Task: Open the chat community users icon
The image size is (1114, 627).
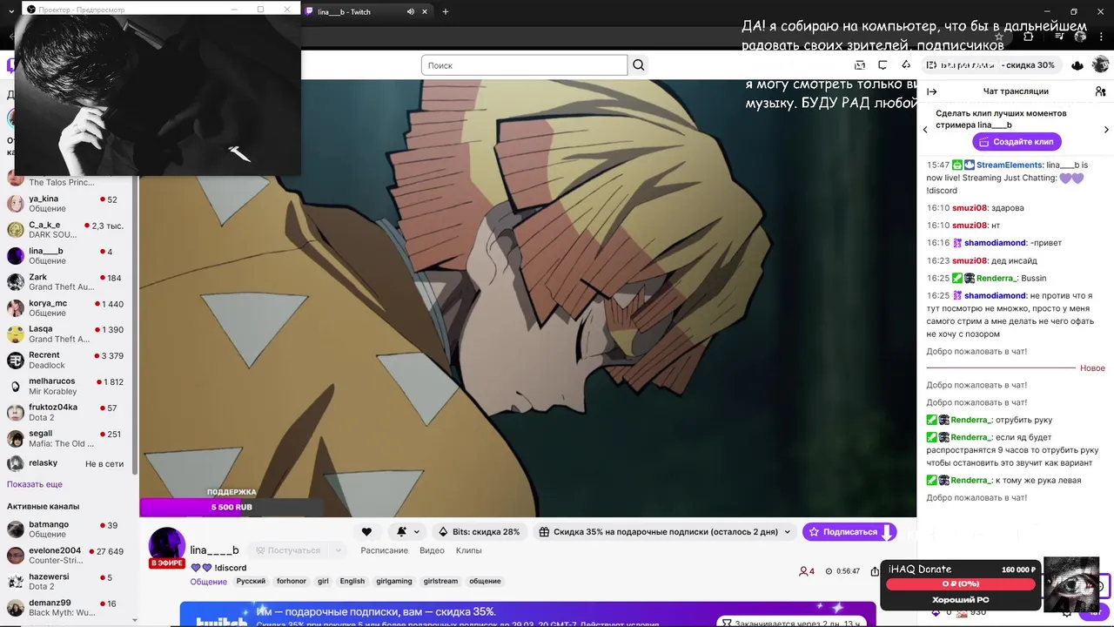Action: click(x=1100, y=91)
